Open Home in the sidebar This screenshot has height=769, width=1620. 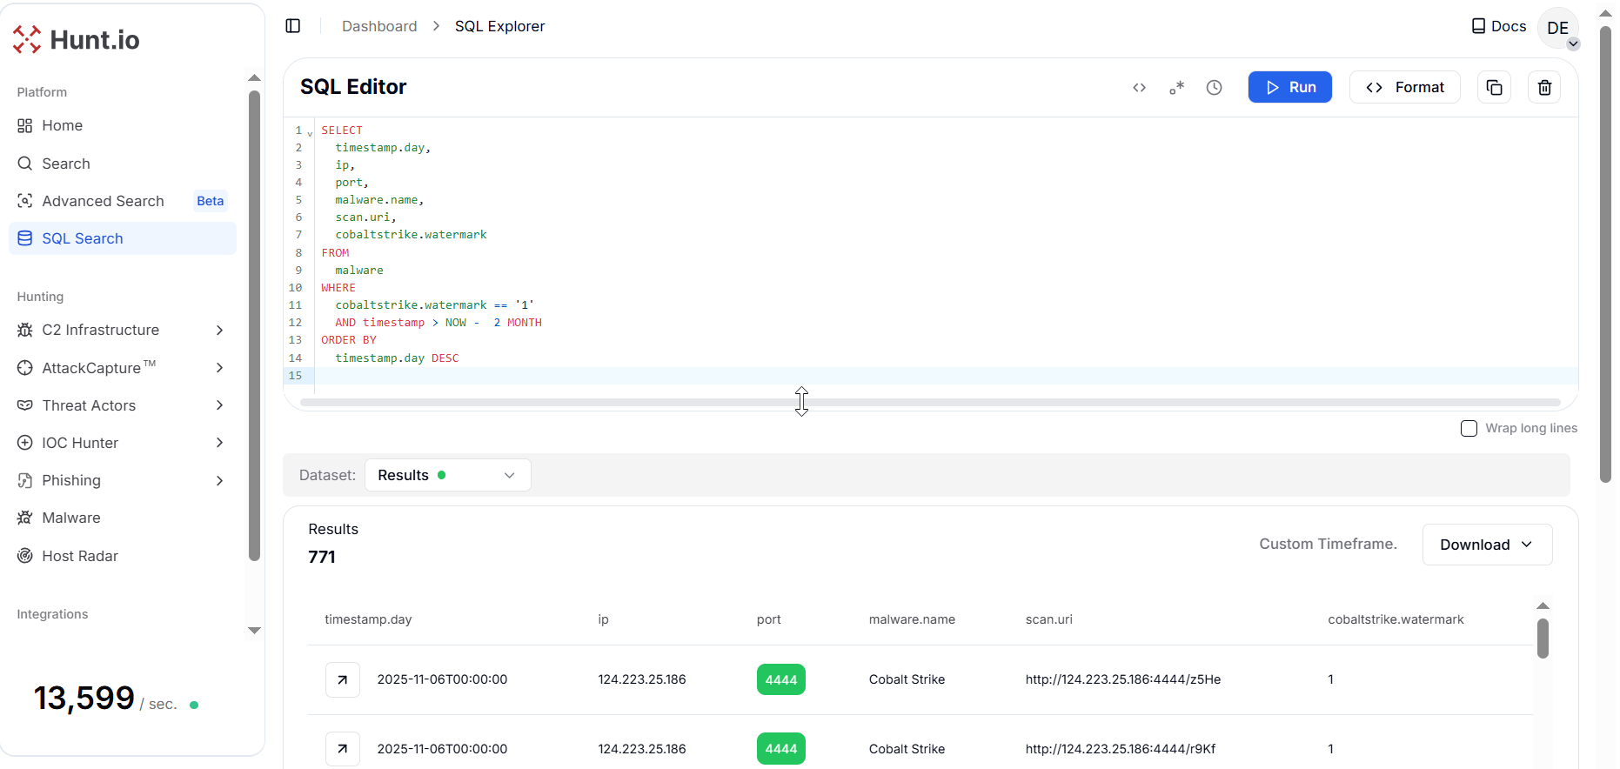coord(122,125)
